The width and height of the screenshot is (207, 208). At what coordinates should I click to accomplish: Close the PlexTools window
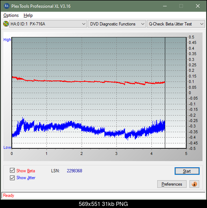click(x=198, y=6)
